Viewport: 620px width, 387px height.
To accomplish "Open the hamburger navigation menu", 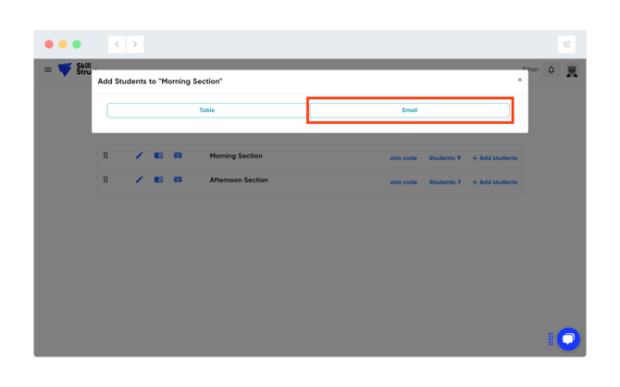I will pyautogui.click(x=48, y=69).
